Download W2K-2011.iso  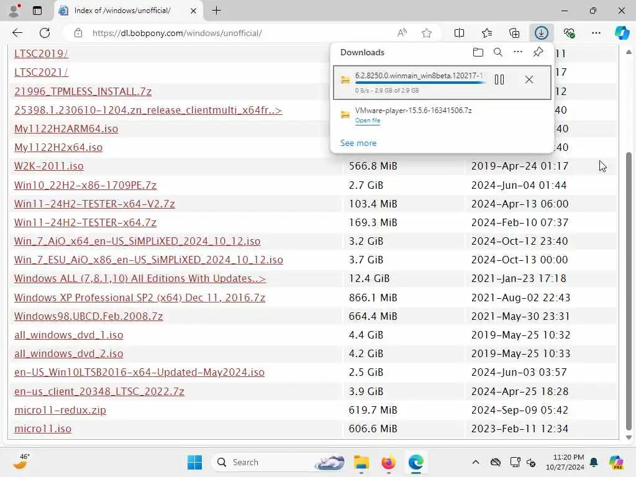(48, 166)
